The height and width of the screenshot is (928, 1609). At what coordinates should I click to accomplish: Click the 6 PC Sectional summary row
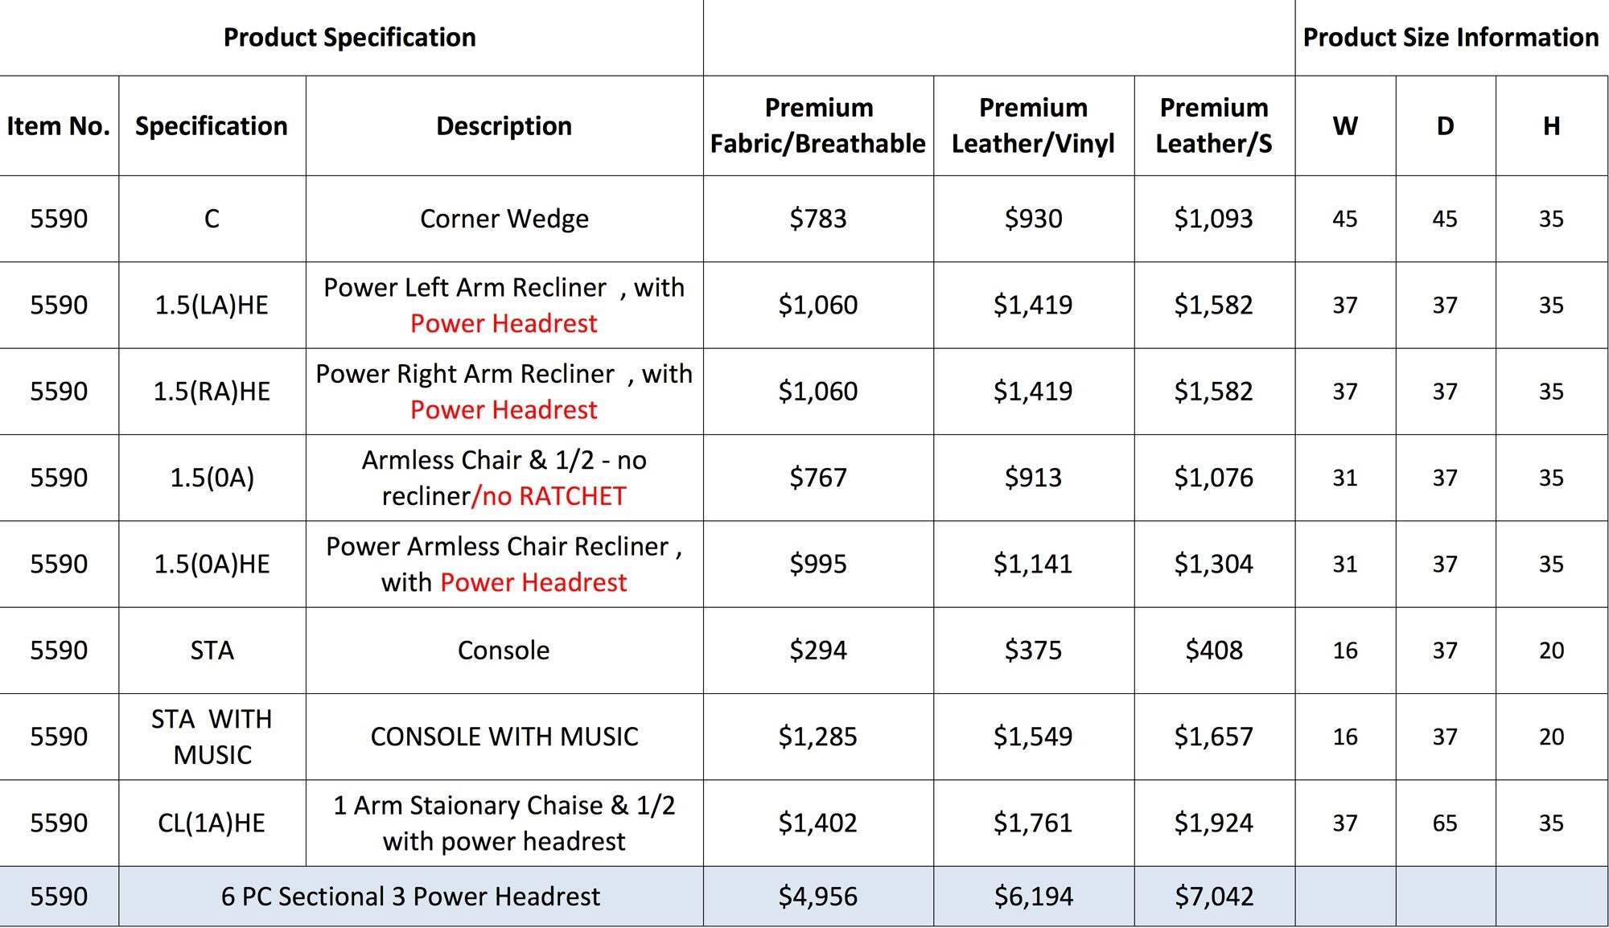pos(804,896)
